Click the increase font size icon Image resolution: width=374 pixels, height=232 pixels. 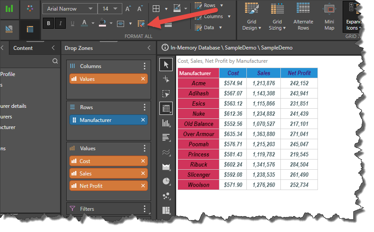click(x=128, y=9)
